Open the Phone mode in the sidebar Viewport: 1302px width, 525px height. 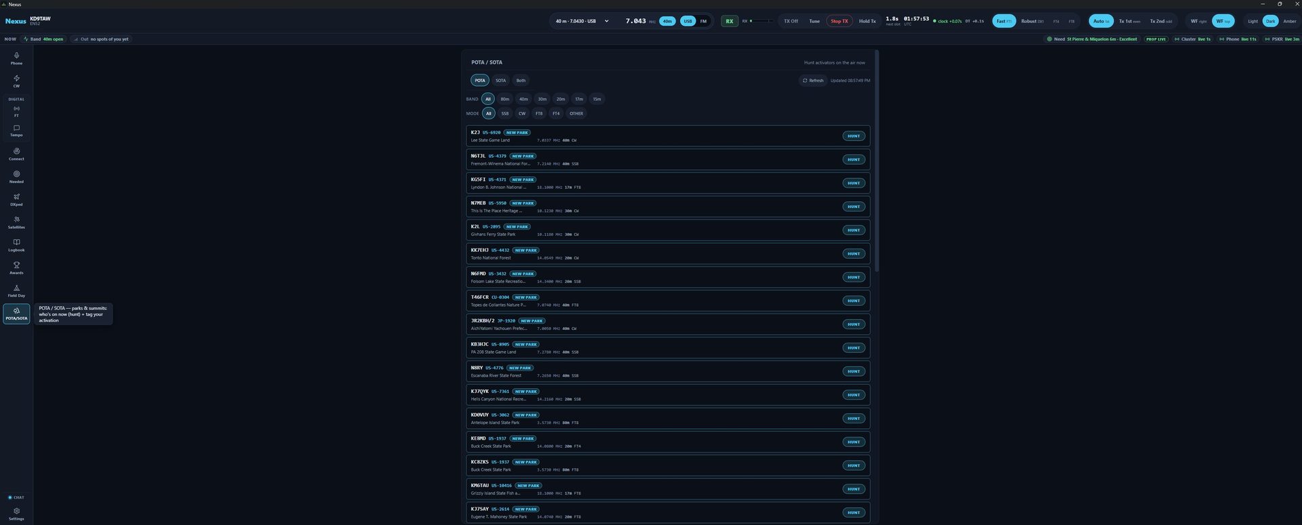(x=16, y=59)
